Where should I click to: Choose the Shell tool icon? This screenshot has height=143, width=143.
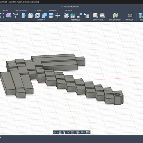[x=38, y=15]
